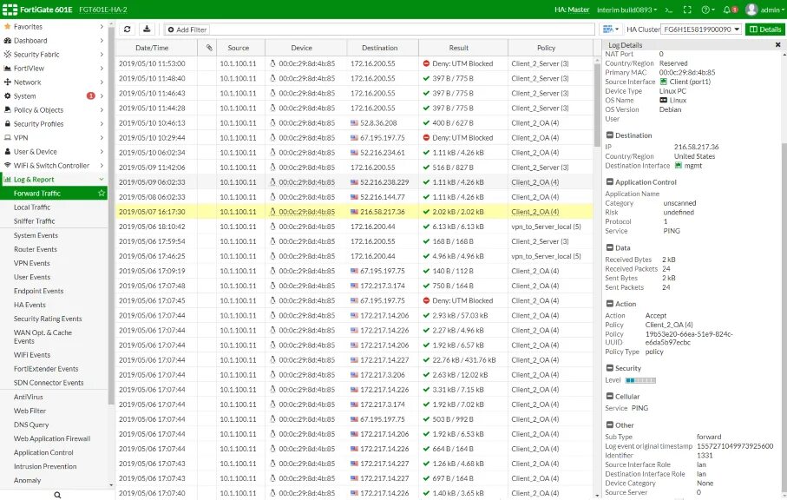This screenshot has width=787, height=500.
Task: Select the 2019/05/09 11:42:06 log row
Action: [x=354, y=168]
